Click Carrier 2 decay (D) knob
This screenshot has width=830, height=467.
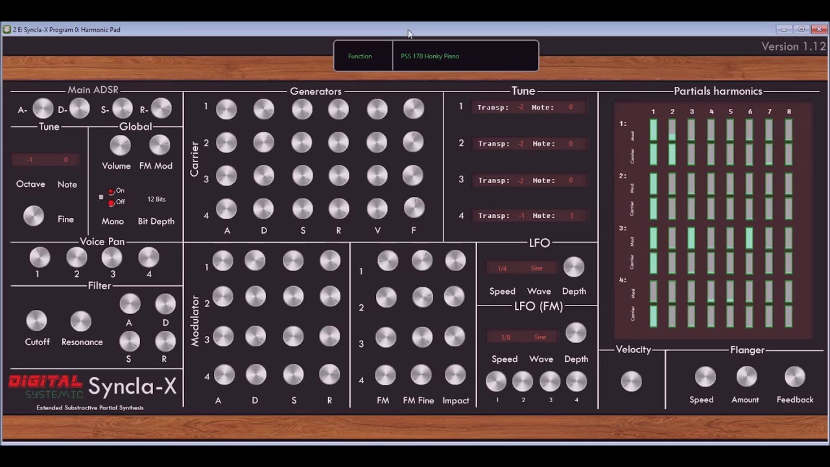[263, 142]
